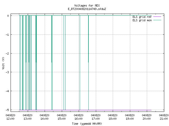Click the 'ELS grid ref' legend label

coord(142,17)
